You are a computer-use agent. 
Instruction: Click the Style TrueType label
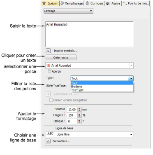pos(56,85)
